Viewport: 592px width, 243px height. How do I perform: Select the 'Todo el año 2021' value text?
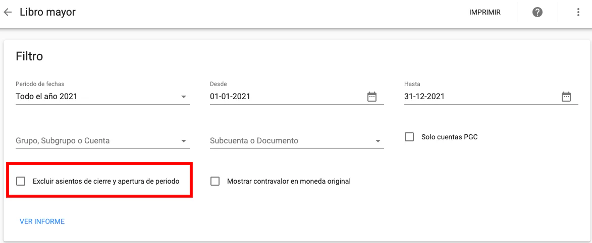click(46, 97)
